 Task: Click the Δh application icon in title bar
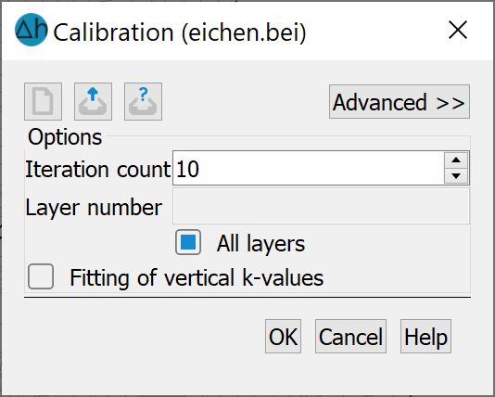pyautogui.click(x=32, y=30)
